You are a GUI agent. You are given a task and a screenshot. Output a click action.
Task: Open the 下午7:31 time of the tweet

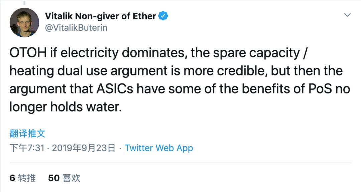point(27,148)
